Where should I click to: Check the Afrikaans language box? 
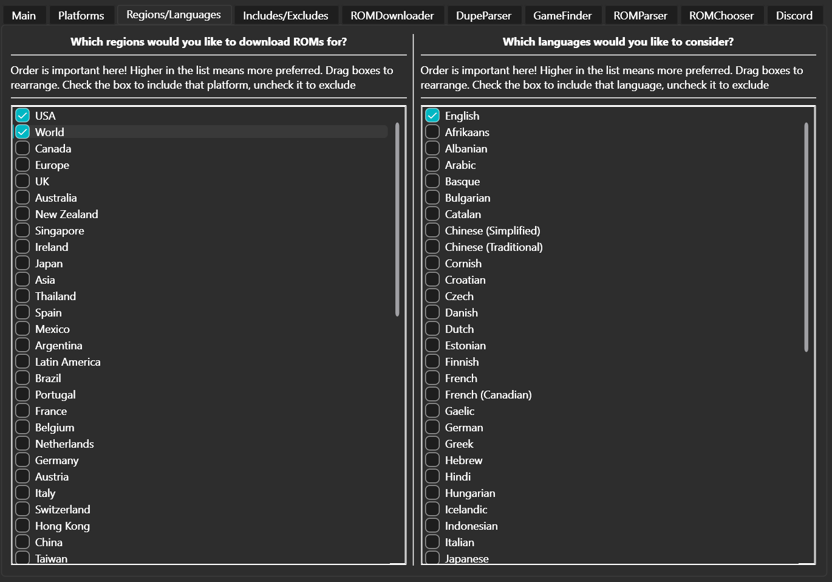pyautogui.click(x=432, y=131)
